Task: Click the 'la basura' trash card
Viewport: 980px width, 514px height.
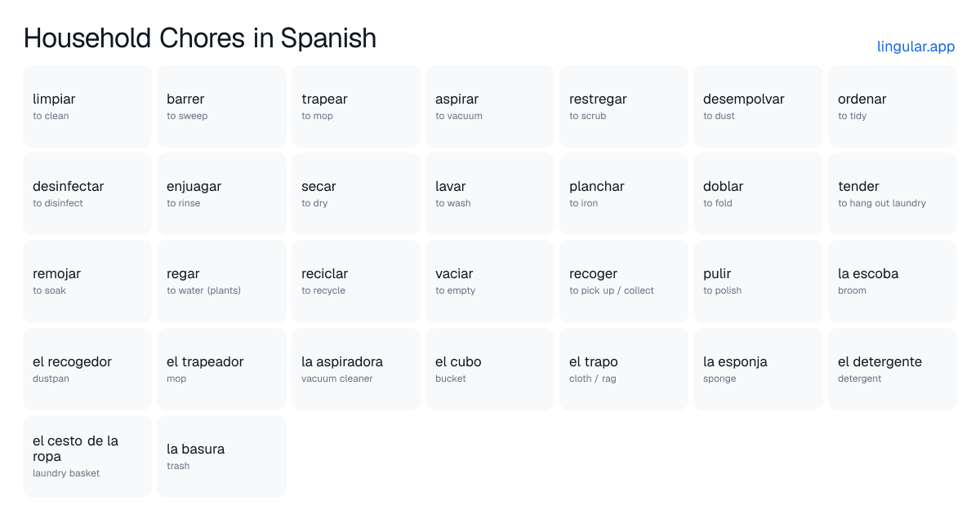Action: pyautogui.click(x=221, y=456)
